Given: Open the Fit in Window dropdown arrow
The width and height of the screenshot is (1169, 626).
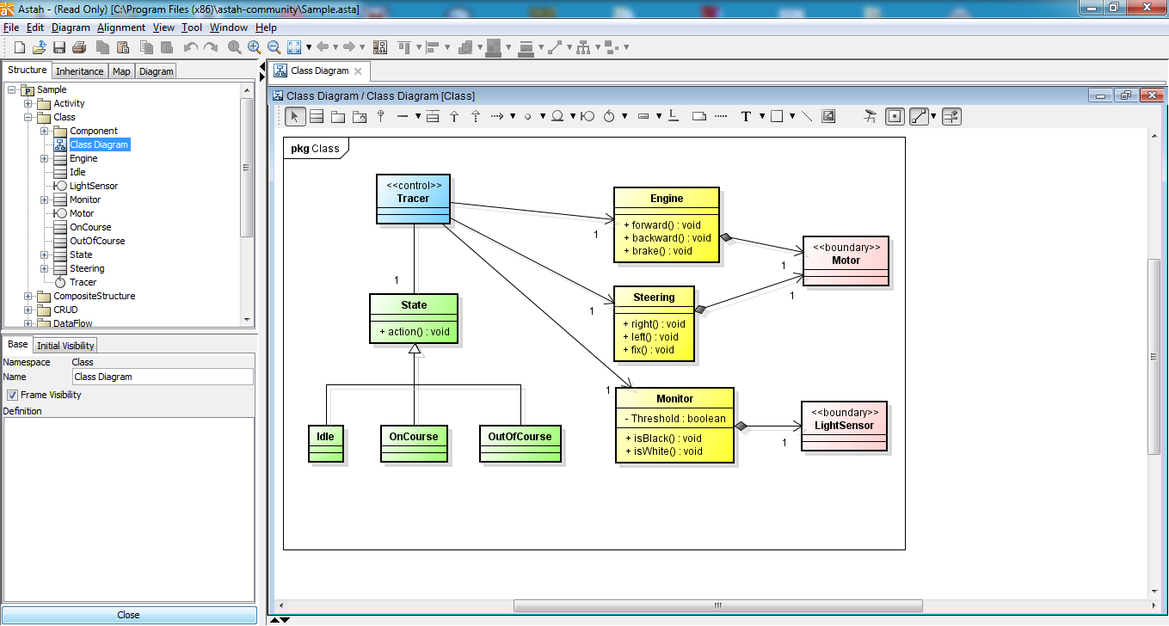Looking at the screenshot, I should [x=308, y=47].
